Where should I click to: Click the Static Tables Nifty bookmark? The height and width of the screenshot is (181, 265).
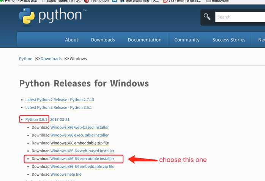tap(62, 1)
